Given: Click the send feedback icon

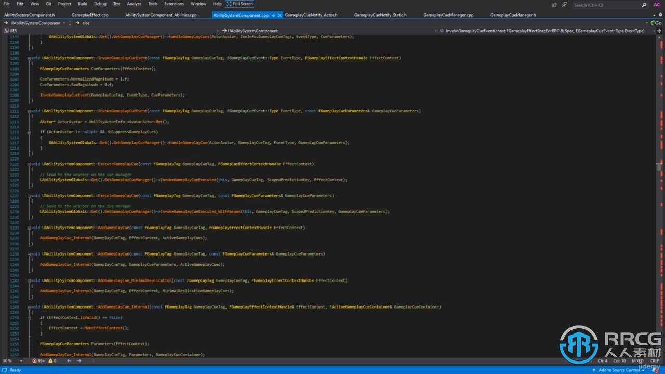Looking at the screenshot, I should [x=565, y=5].
